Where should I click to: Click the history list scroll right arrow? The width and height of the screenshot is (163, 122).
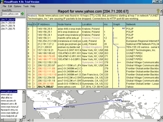tap(21, 120)
